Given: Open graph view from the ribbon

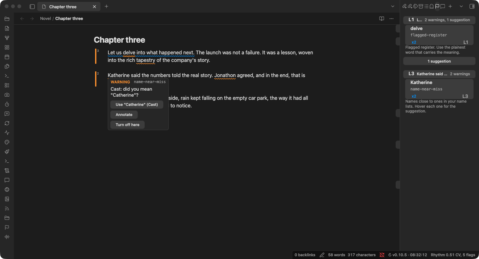Looking at the screenshot, I should [x=7, y=38].
